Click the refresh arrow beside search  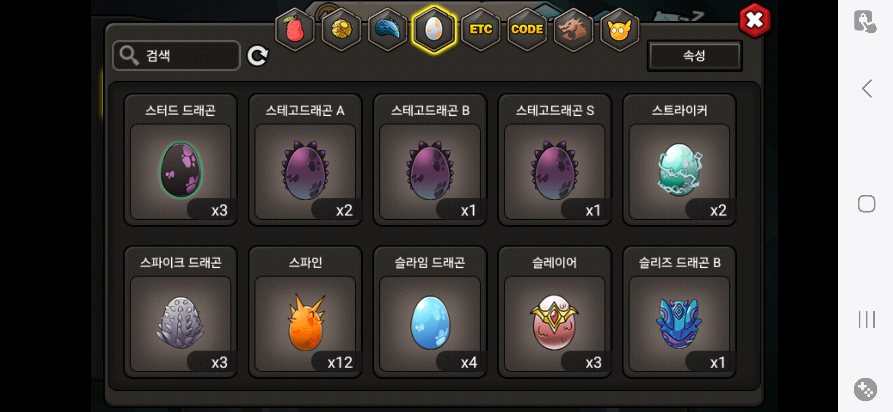click(x=258, y=56)
